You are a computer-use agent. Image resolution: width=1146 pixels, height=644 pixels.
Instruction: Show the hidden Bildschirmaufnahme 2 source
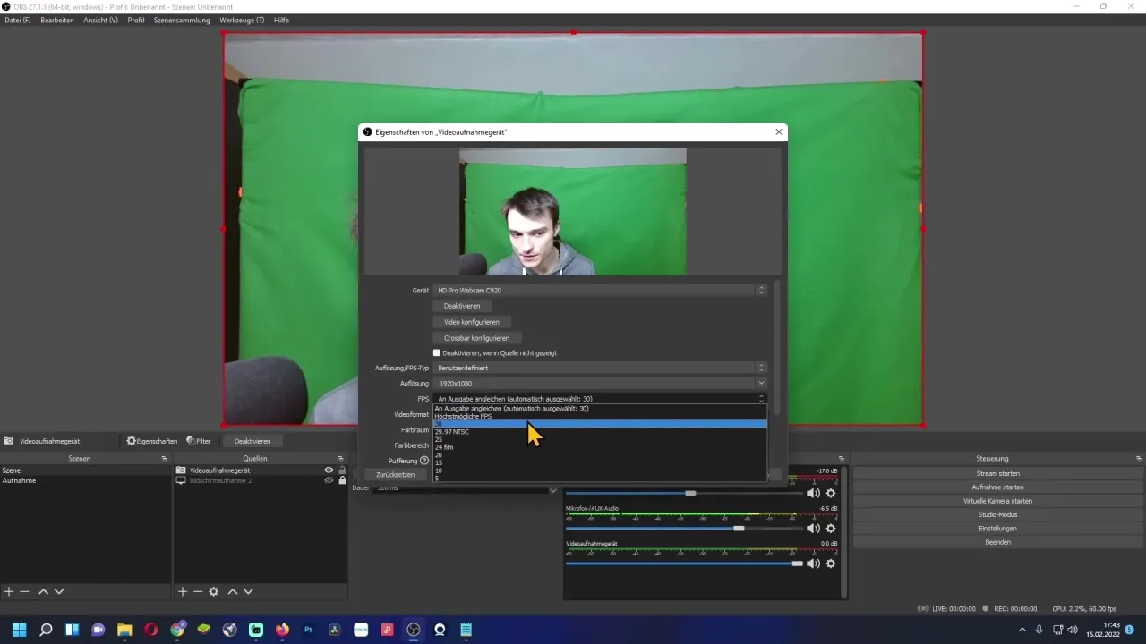[328, 480]
